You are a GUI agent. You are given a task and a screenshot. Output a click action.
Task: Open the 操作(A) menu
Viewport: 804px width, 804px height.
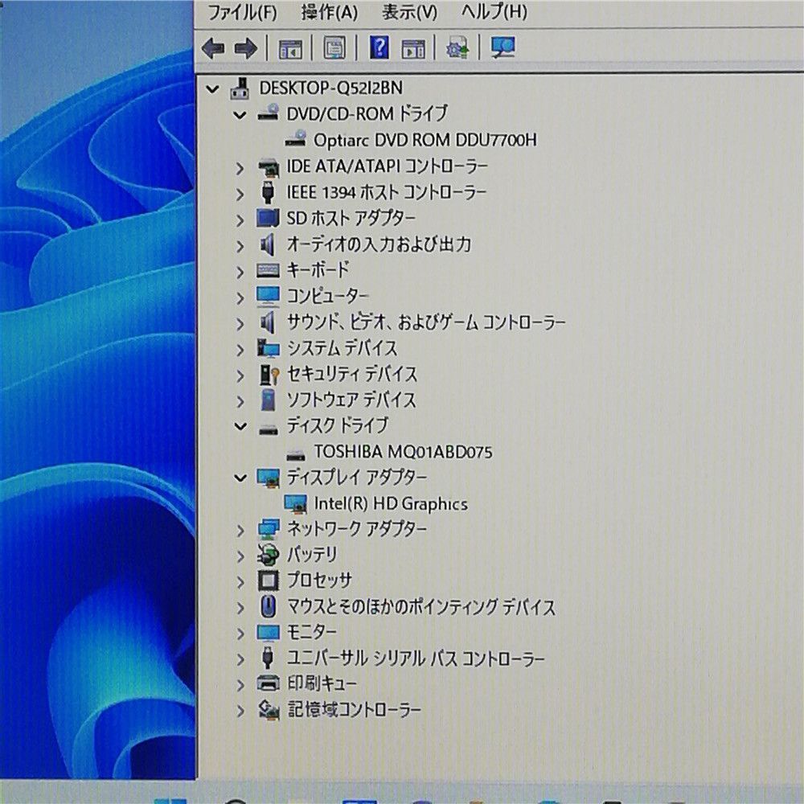click(330, 12)
